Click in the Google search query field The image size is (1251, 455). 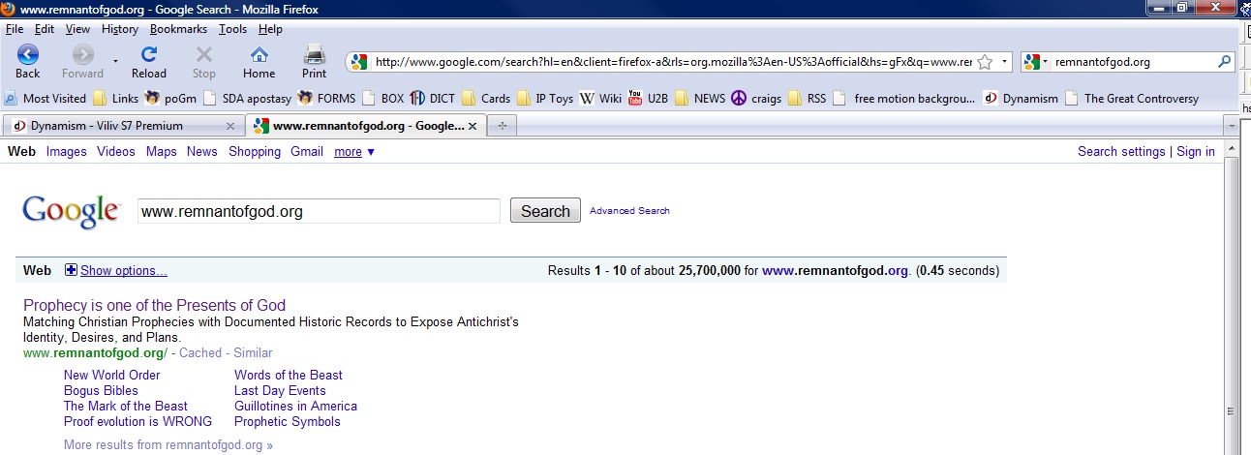click(319, 211)
